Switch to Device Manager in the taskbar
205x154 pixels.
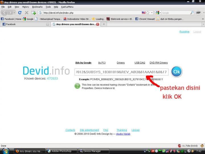[x=94, y=151]
